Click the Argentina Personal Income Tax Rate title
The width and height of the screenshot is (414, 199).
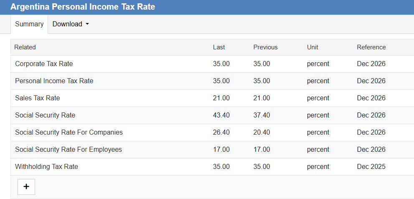pyautogui.click(x=83, y=7)
